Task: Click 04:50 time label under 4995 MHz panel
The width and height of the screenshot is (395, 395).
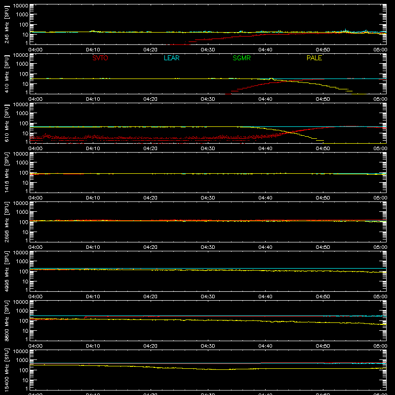Action: click(x=323, y=297)
